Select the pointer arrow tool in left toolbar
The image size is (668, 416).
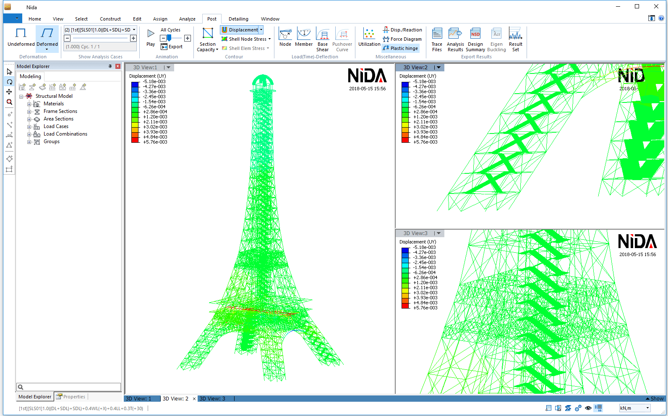click(x=9, y=71)
